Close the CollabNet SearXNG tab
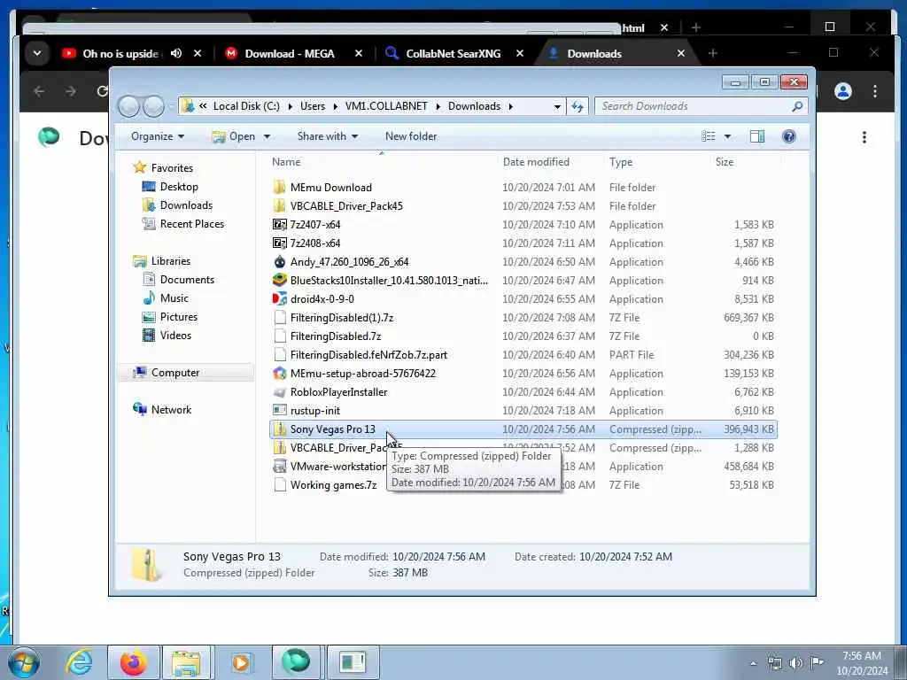 [519, 53]
